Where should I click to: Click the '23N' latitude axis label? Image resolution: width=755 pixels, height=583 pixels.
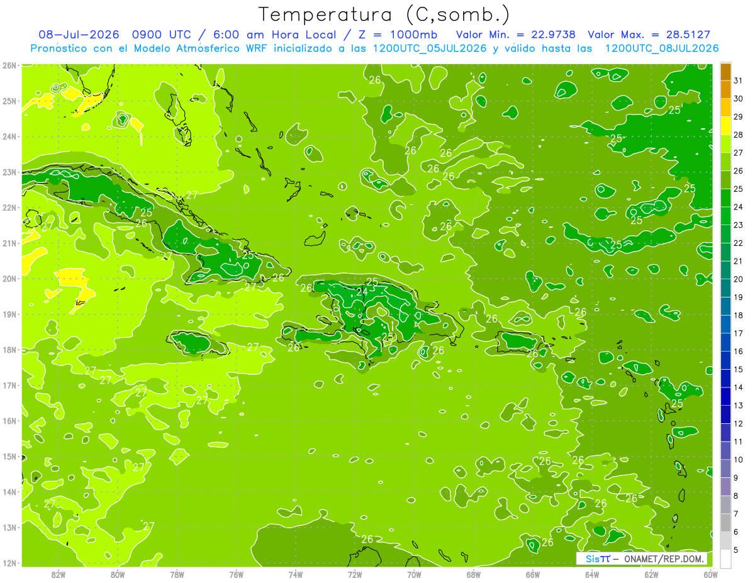(x=10, y=172)
